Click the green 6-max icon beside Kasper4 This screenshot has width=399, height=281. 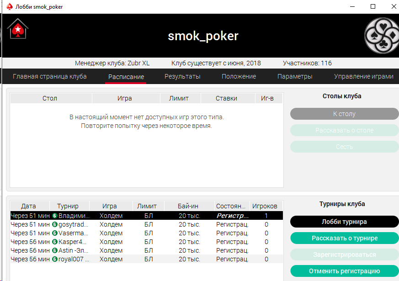[55, 242]
